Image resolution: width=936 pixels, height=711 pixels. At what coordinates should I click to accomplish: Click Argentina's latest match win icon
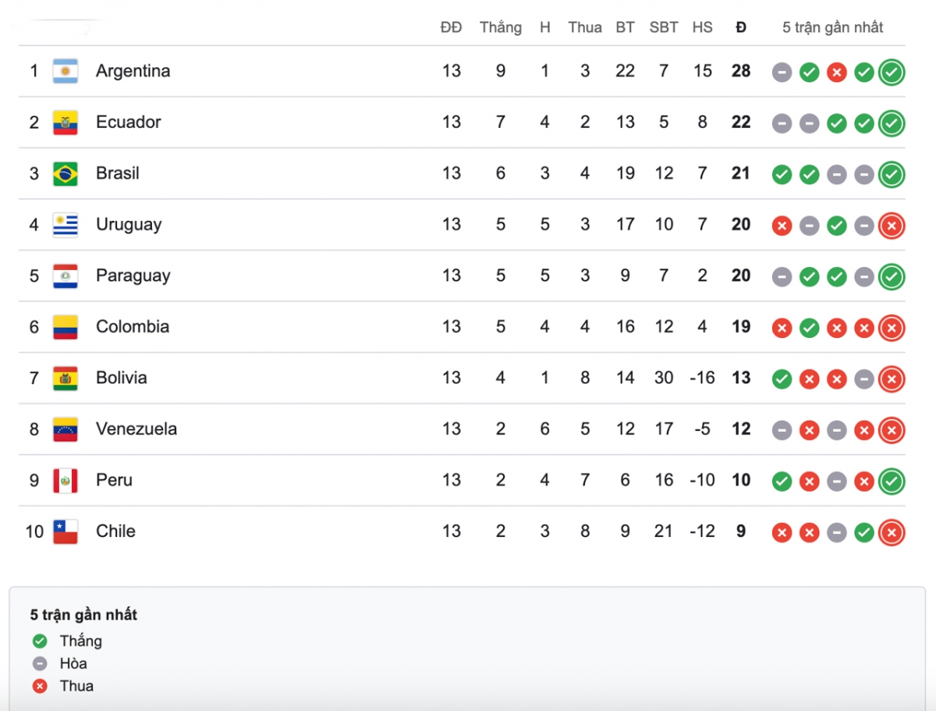point(892,73)
